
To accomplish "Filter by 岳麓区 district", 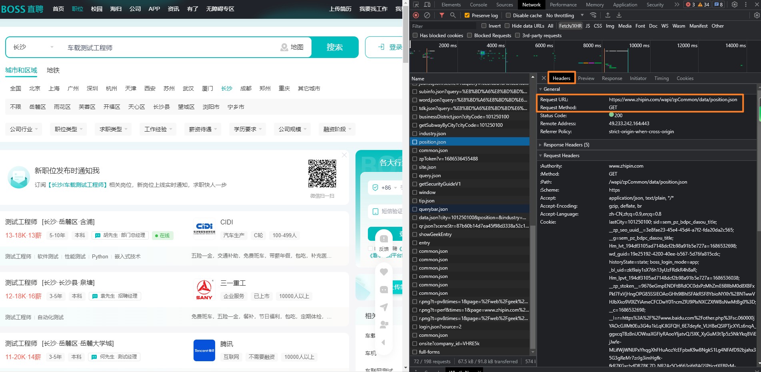I will 38,107.
